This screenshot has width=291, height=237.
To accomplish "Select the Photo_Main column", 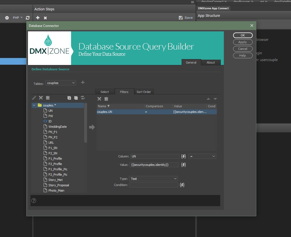I will [56, 190].
